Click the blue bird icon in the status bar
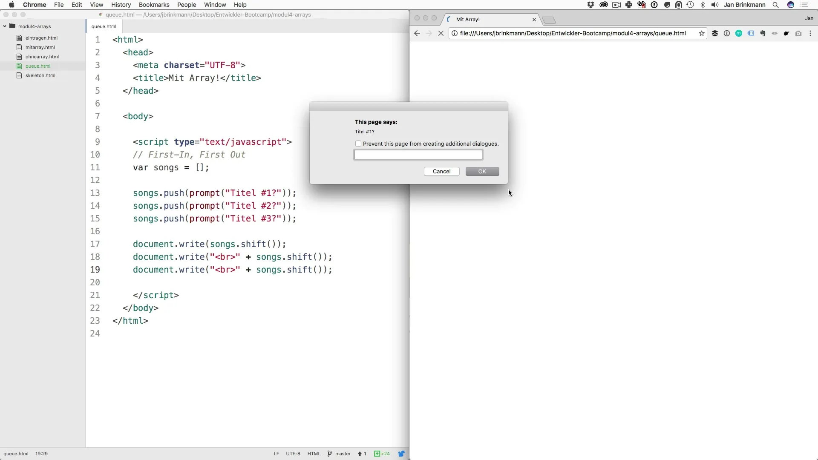 (401, 454)
